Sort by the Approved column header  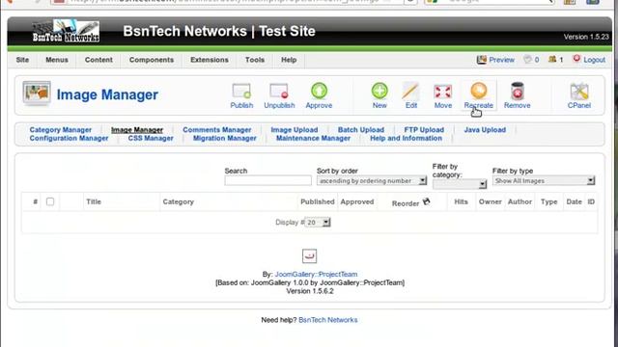click(x=357, y=201)
